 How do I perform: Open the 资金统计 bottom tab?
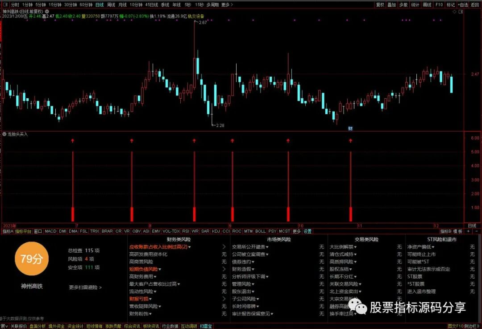tap(75, 326)
